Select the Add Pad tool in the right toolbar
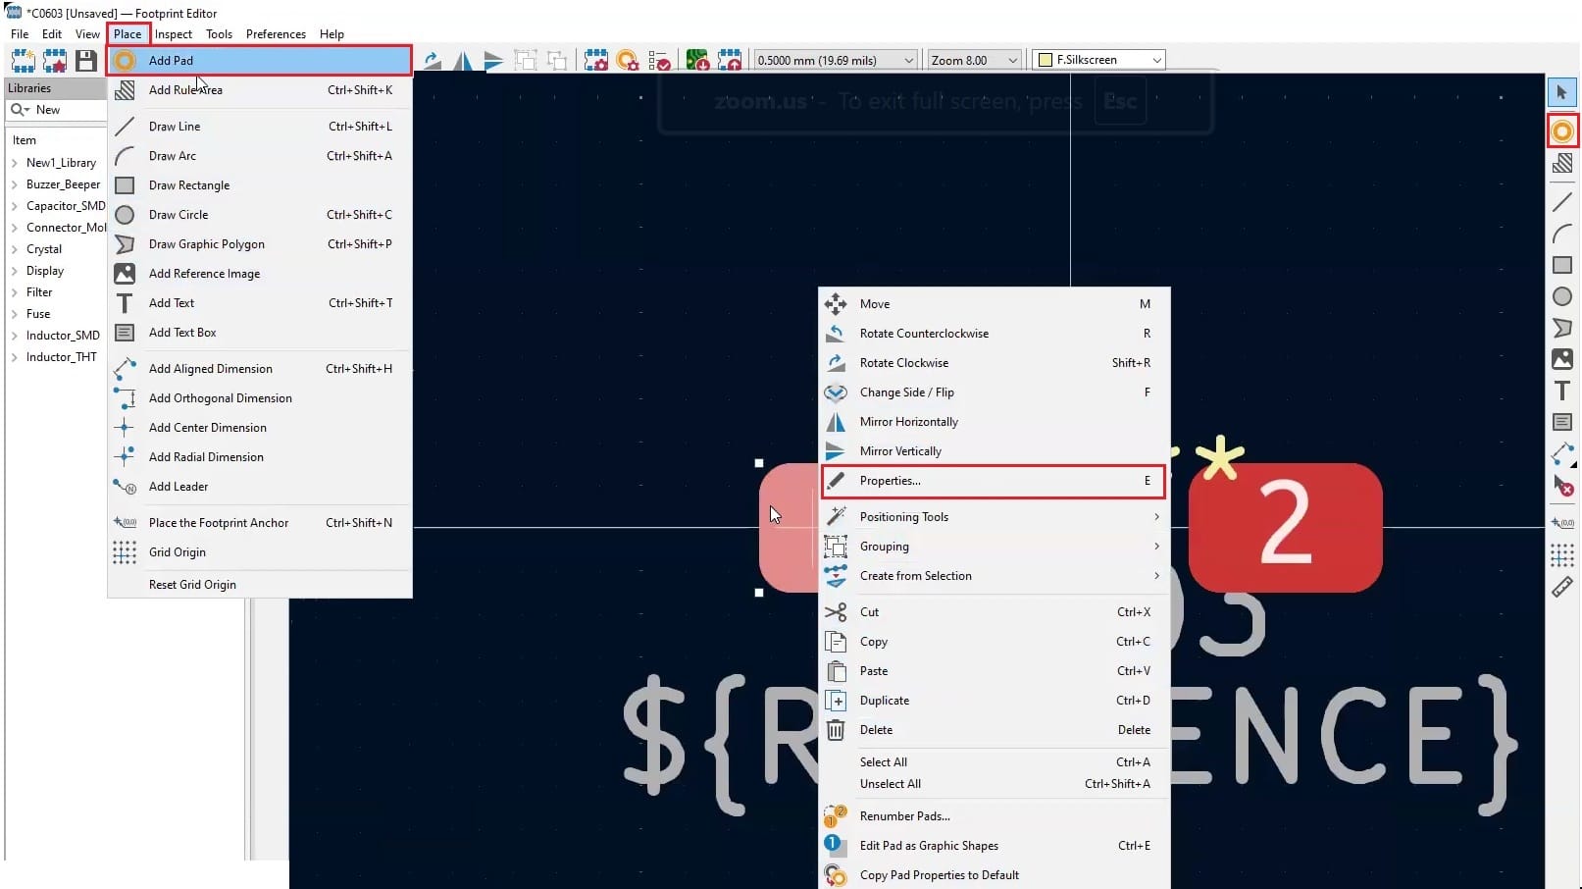This screenshot has width=1582, height=889. coord(1562,131)
